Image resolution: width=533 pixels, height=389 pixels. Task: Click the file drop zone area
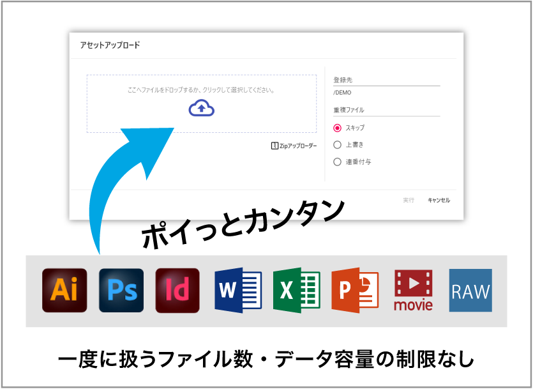pos(202,103)
